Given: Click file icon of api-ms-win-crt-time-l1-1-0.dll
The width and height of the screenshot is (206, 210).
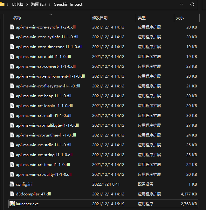Looking at the screenshot, I should 12,164.
